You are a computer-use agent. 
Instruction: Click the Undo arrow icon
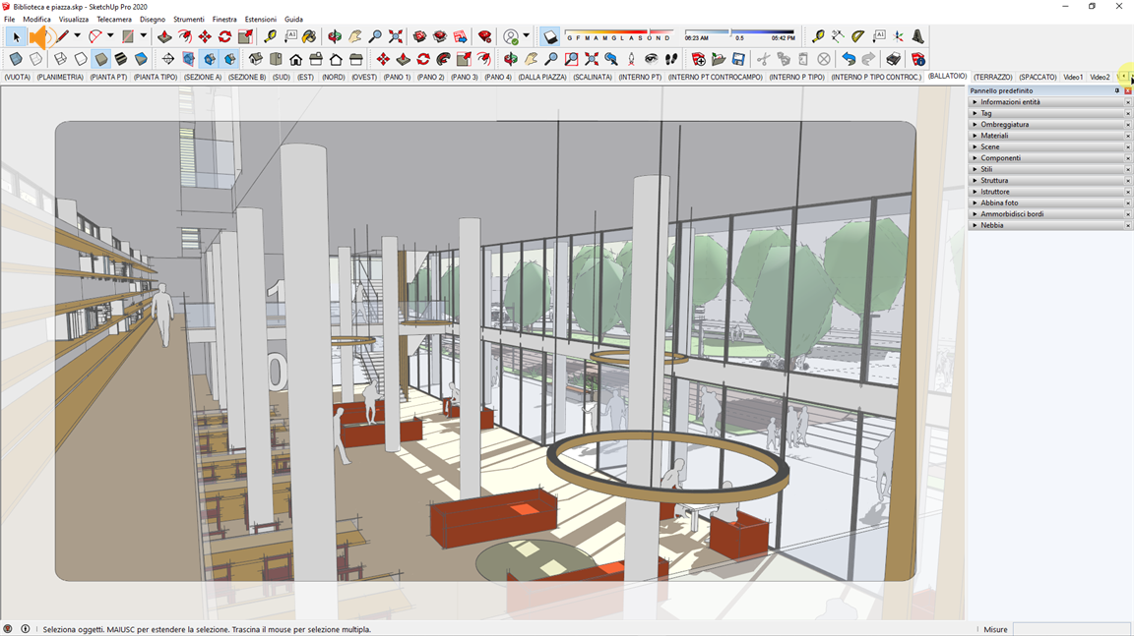[849, 60]
